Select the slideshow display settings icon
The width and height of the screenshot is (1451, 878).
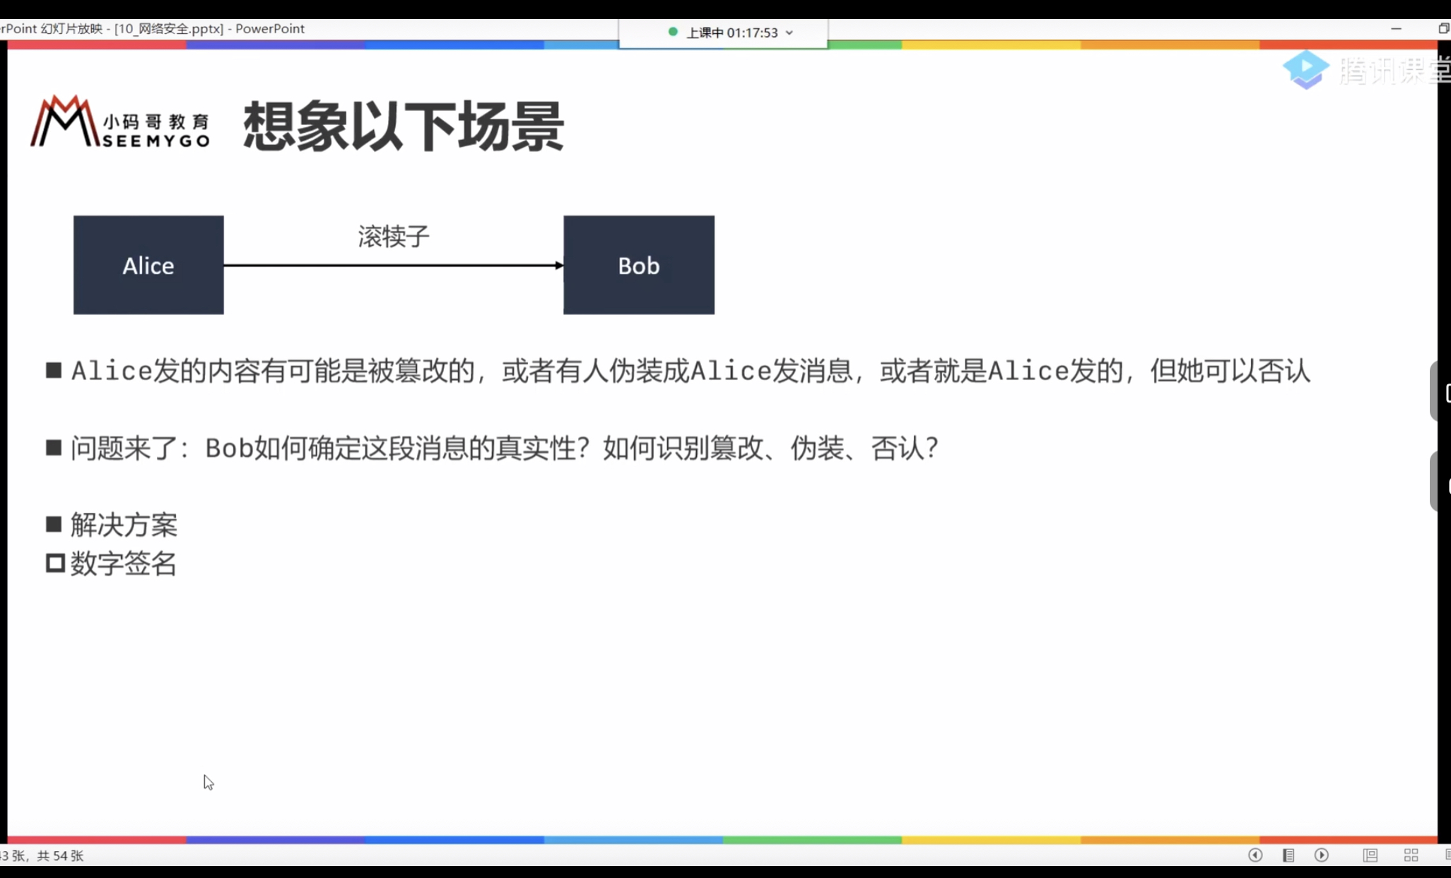1370,855
